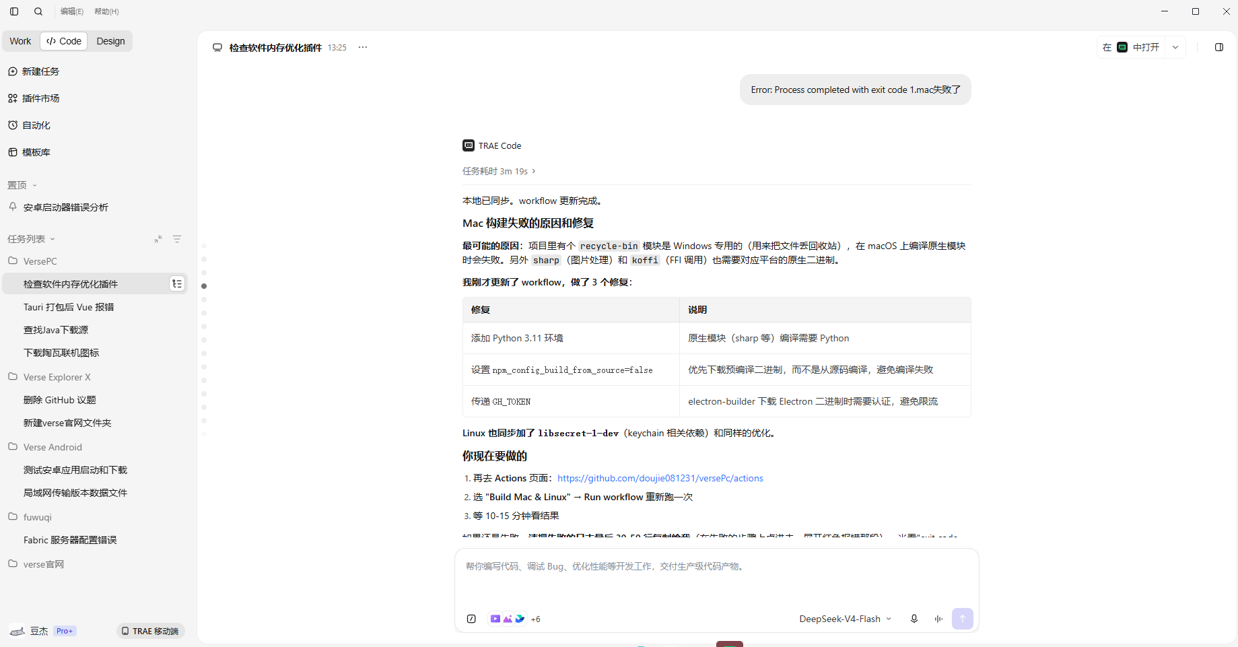Click the audio waveform icon
Image resolution: width=1238 pixels, height=647 pixels.
(x=938, y=619)
